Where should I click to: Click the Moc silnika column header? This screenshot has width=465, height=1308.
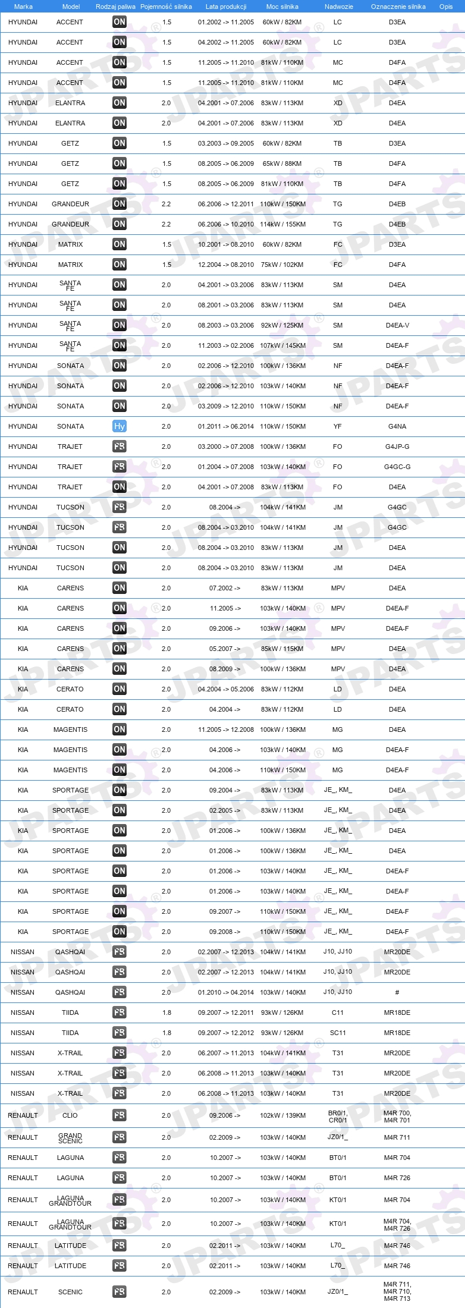point(282,7)
